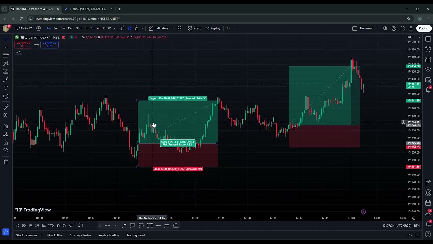The height and width of the screenshot is (244, 433).
Task: Toggle lock all drawing tools
Action: (x=6, y=143)
